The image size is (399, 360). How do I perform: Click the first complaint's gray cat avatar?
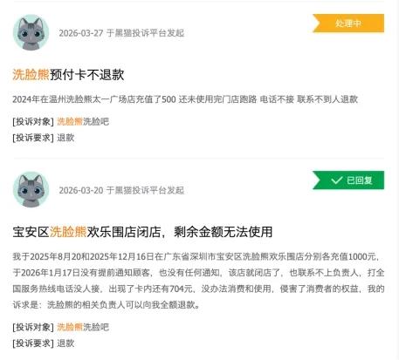[x=31, y=32]
